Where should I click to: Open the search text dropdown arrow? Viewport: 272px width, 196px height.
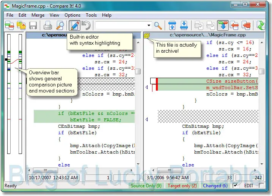[149, 25]
